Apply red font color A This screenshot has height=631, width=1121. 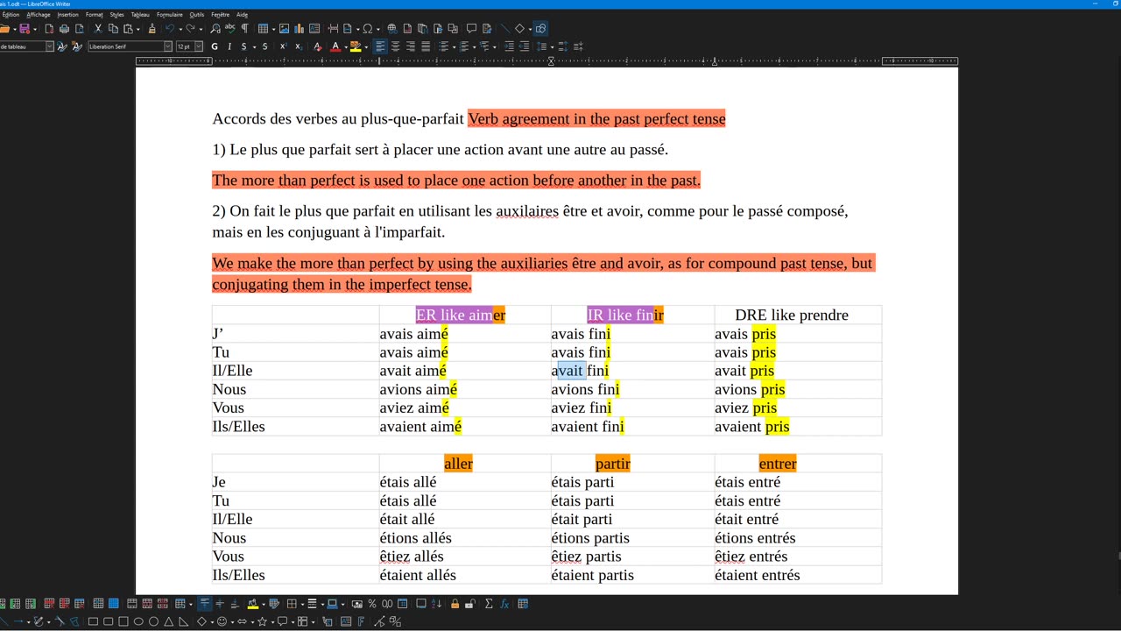click(335, 46)
